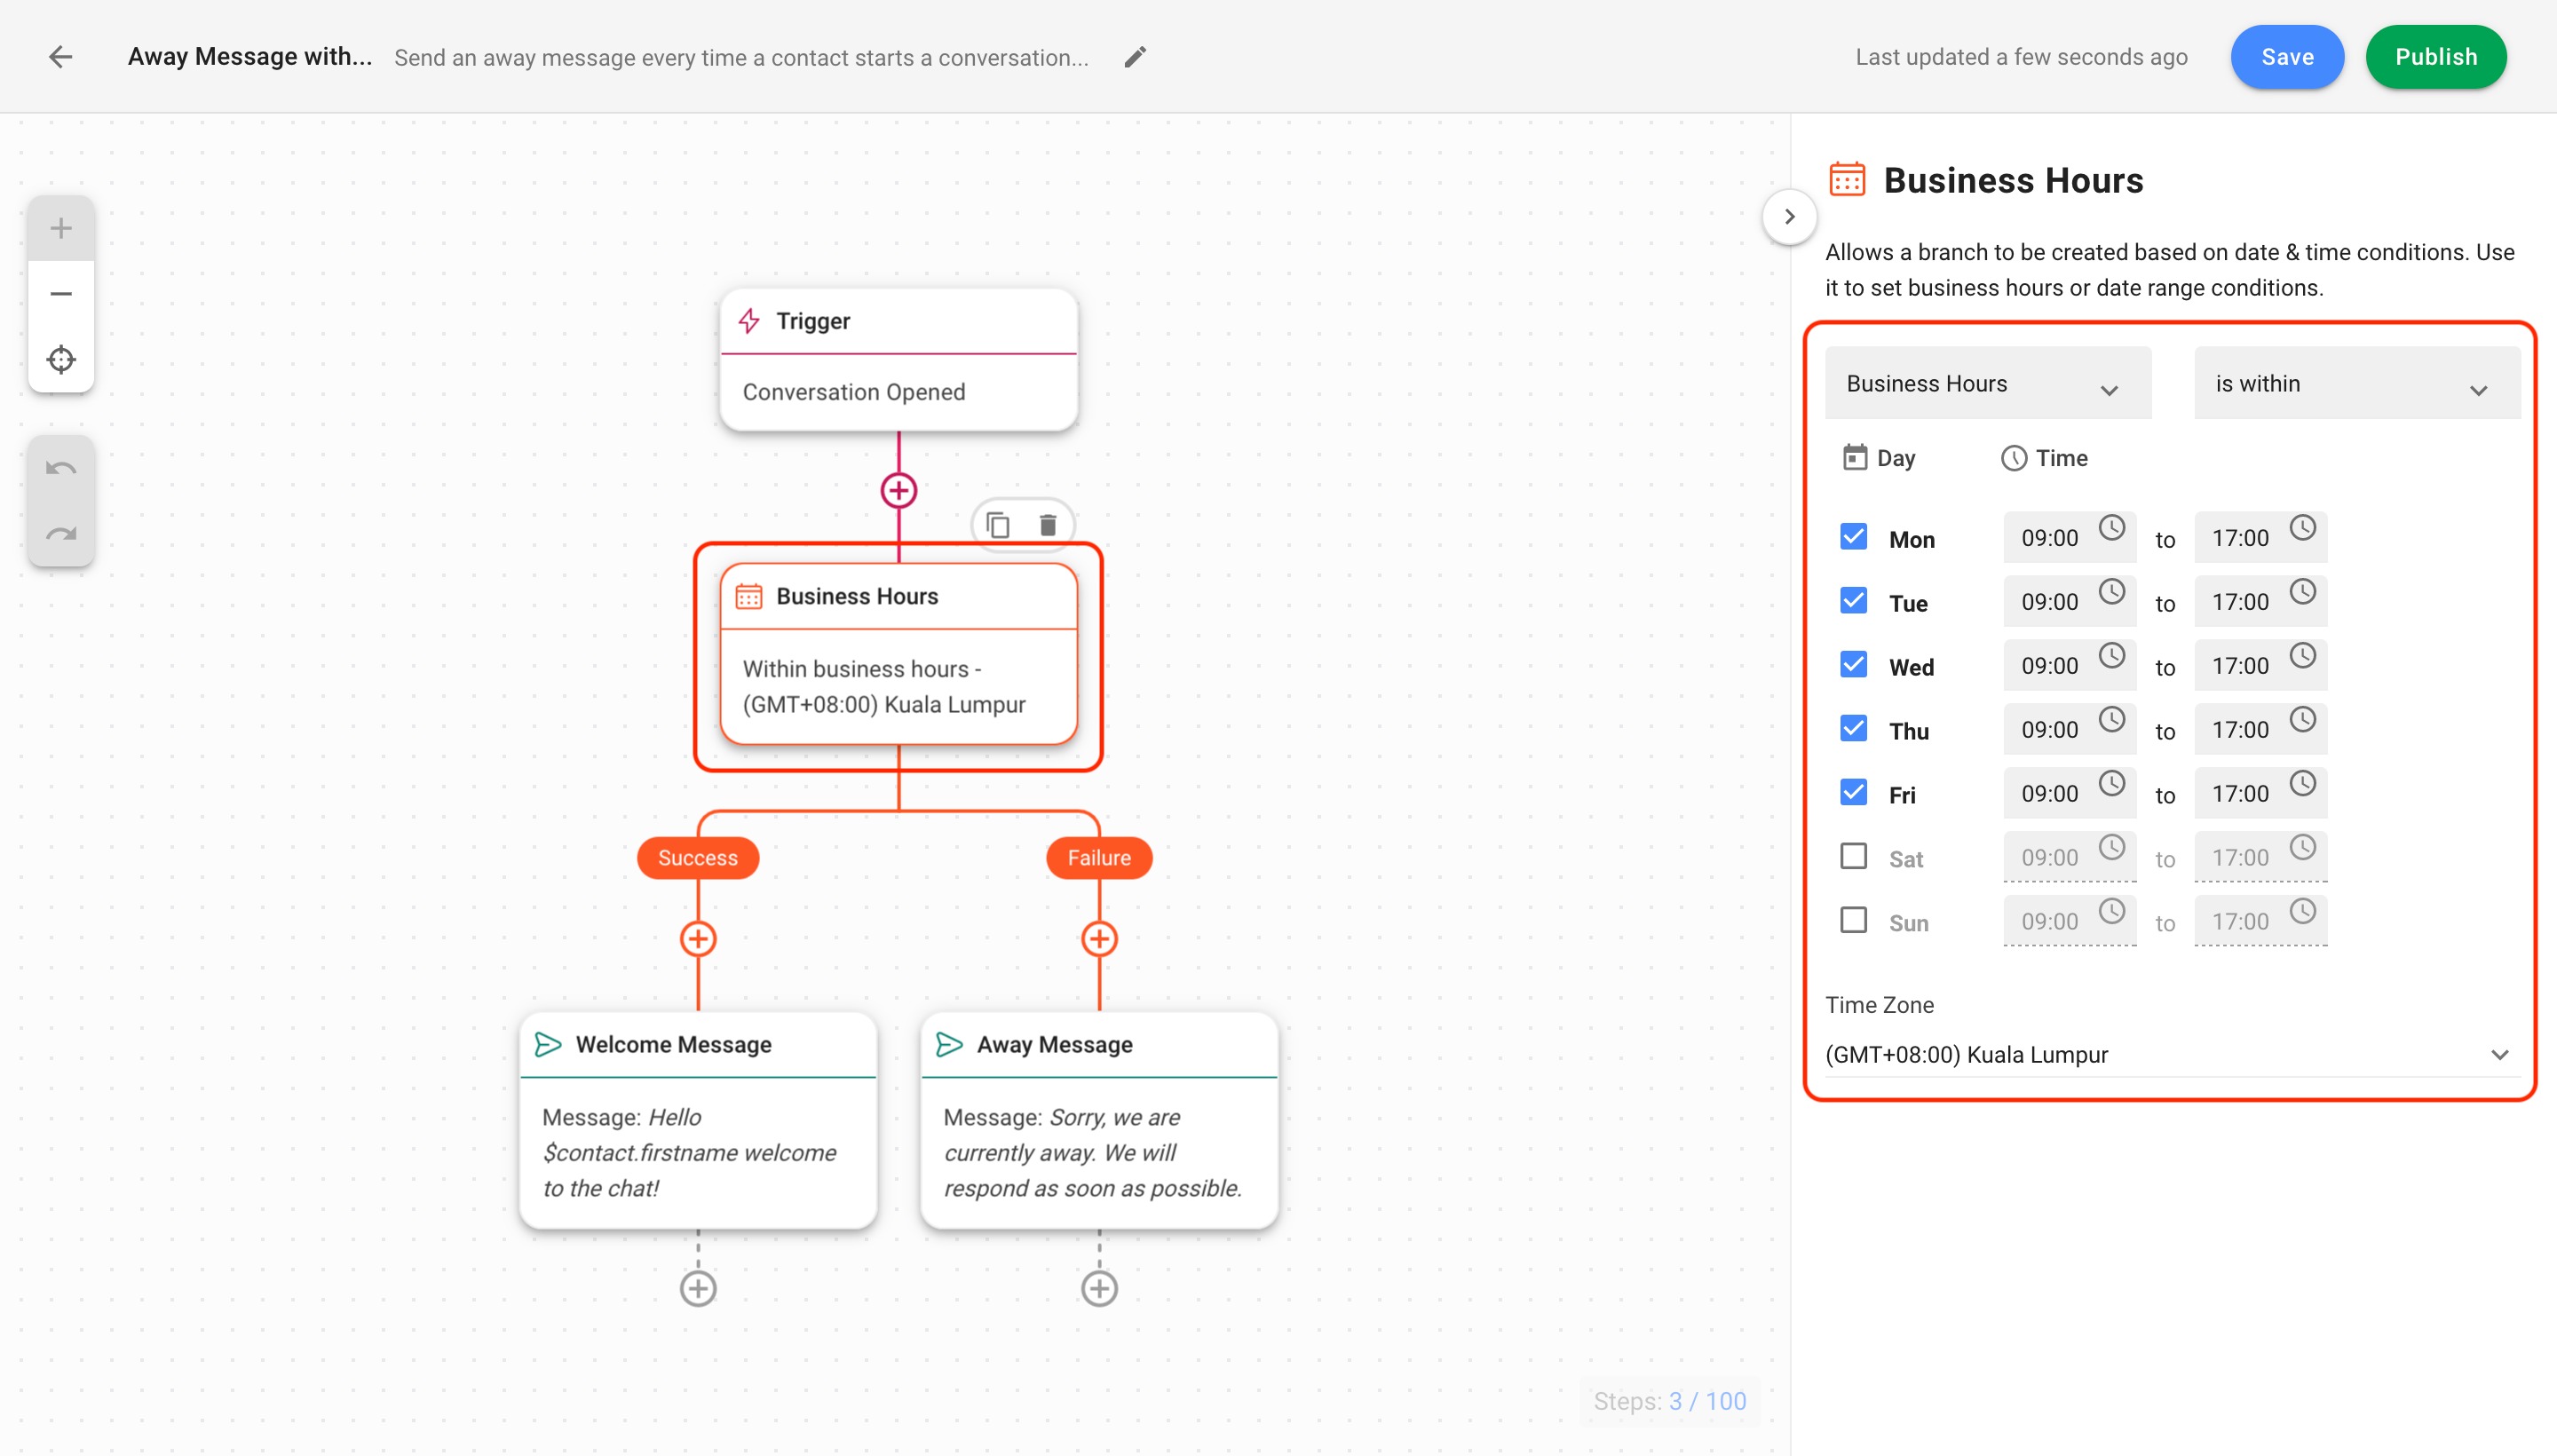
Task: Click the Business Hours node icon
Action: pyautogui.click(x=748, y=596)
